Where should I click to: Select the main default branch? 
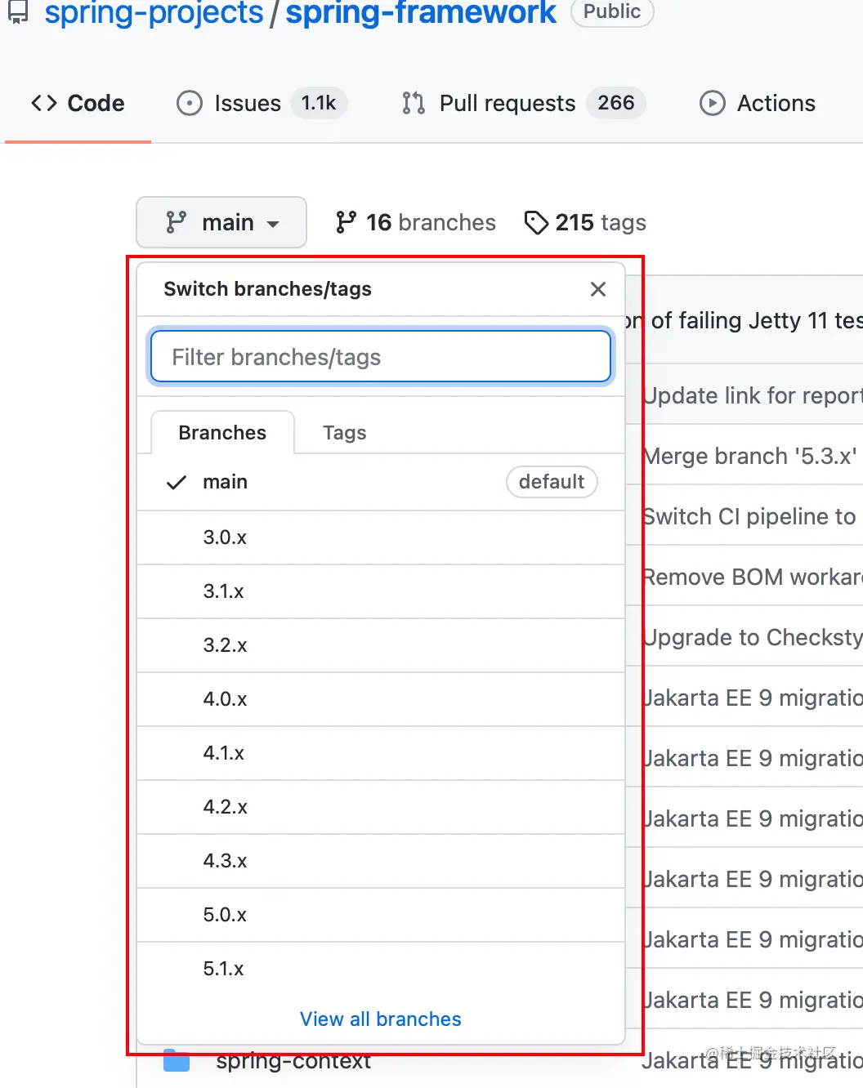381,482
